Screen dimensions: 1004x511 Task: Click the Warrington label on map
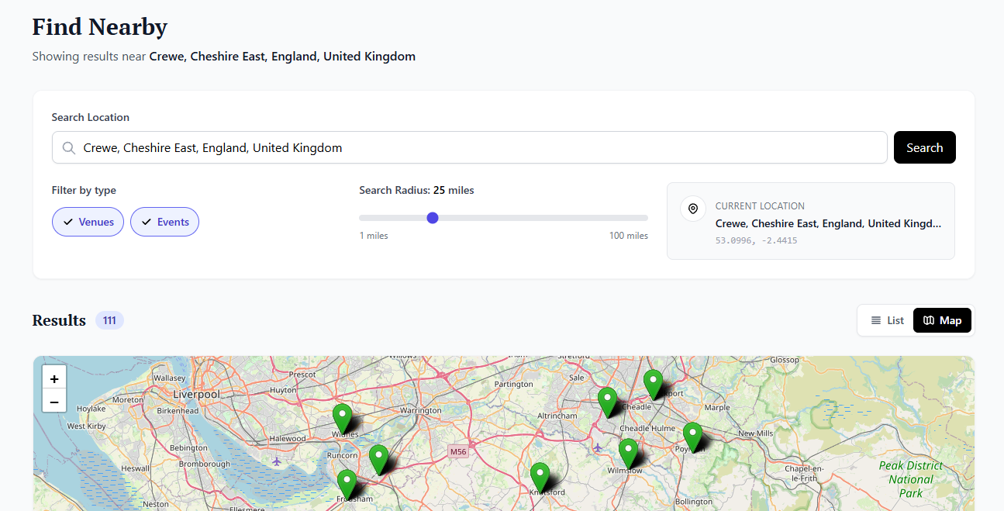point(420,410)
